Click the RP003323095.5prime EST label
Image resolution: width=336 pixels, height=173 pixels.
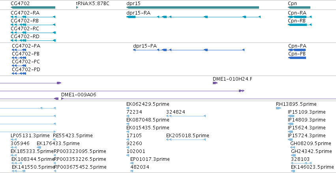(80, 151)
